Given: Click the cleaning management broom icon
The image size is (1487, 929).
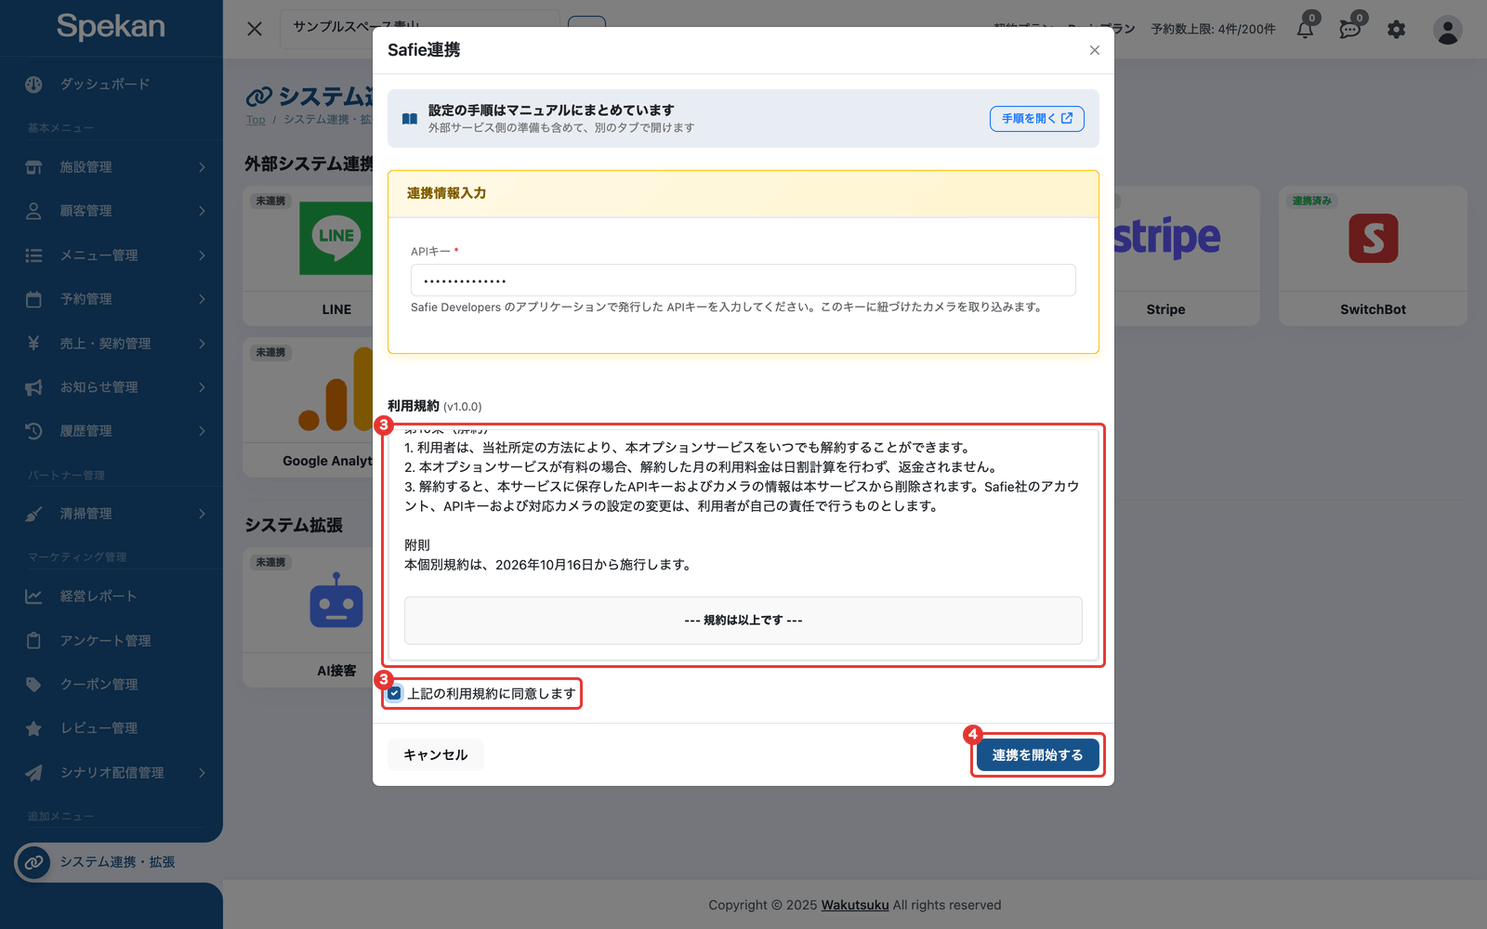Looking at the screenshot, I should tap(33, 514).
